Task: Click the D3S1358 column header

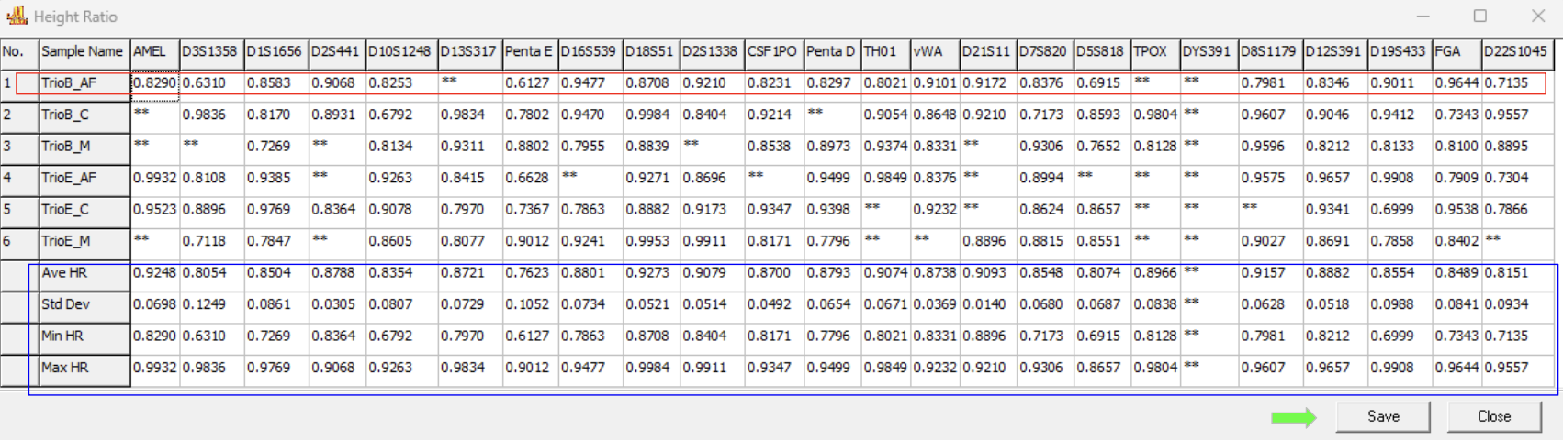Action: [x=210, y=52]
